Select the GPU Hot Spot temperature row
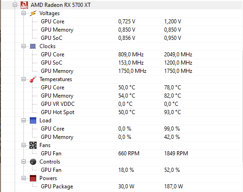Screen dimensions: 243x192 (x=121, y=112)
